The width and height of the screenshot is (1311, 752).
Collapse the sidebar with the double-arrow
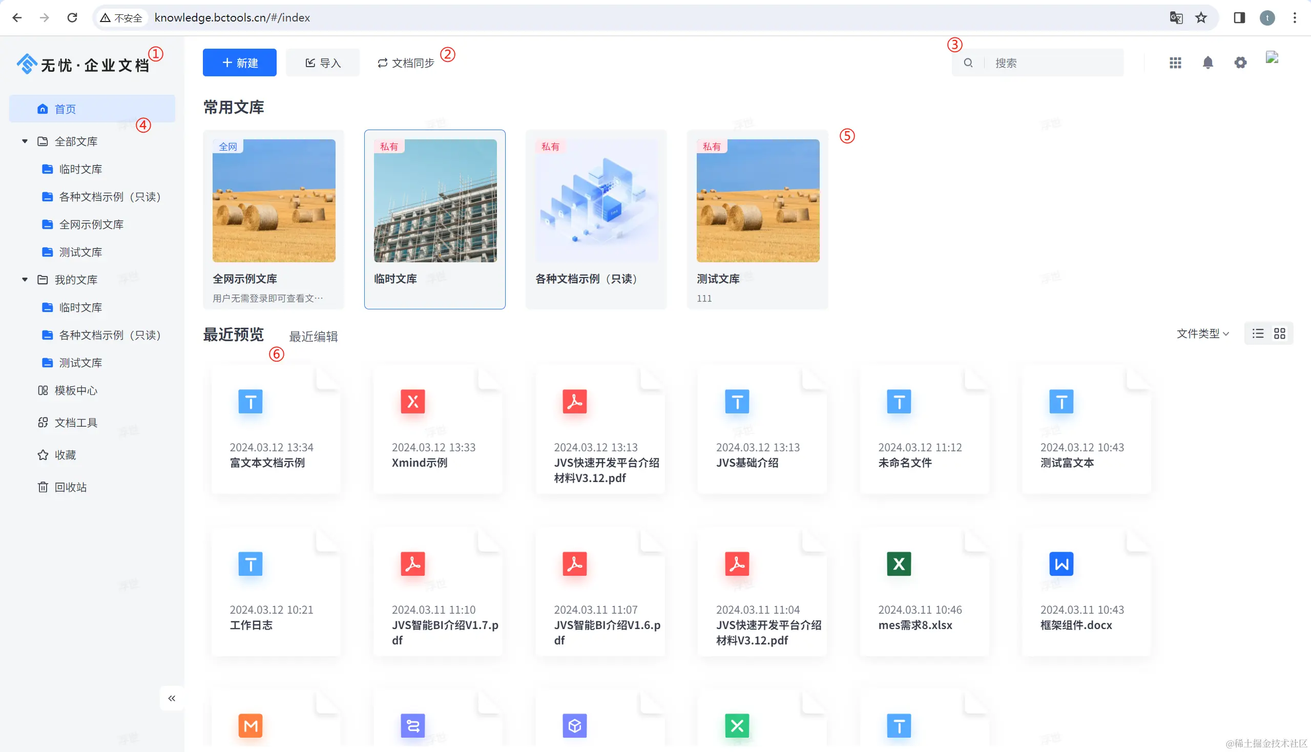tap(172, 698)
